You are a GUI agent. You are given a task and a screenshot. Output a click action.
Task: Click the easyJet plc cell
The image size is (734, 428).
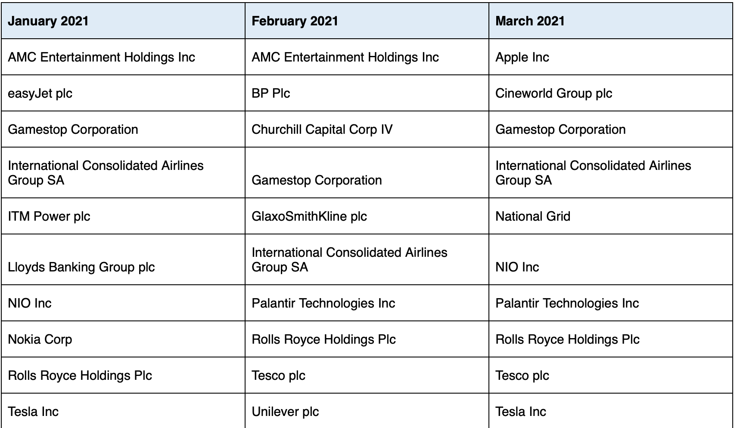tap(123, 93)
